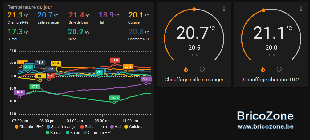The height and width of the screenshot is (140, 310).
Task: Toggle Salle de bain series in legend
Action: click(93, 127)
